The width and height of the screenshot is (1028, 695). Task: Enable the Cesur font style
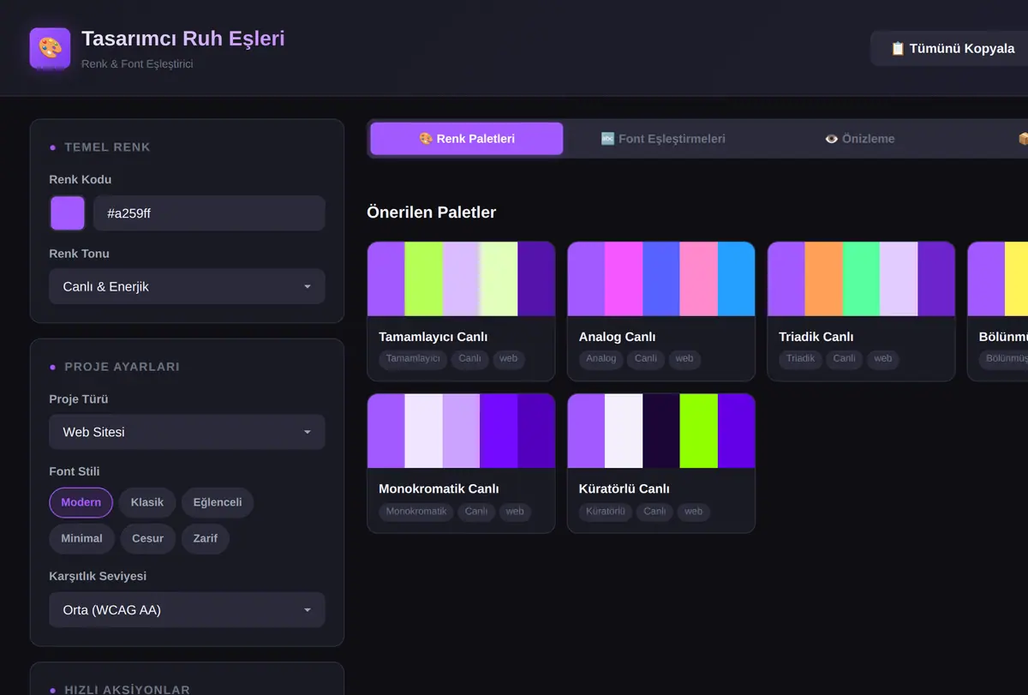[147, 538]
